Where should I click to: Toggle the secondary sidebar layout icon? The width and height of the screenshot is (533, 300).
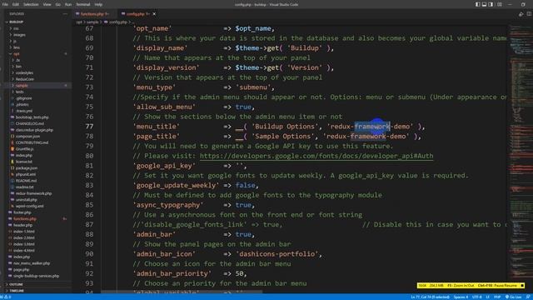491,4
